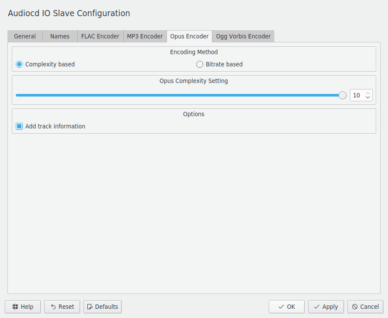This screenshot has width=388, height=318.
Task: Open the Names tab
Action: tap(59, 36)
